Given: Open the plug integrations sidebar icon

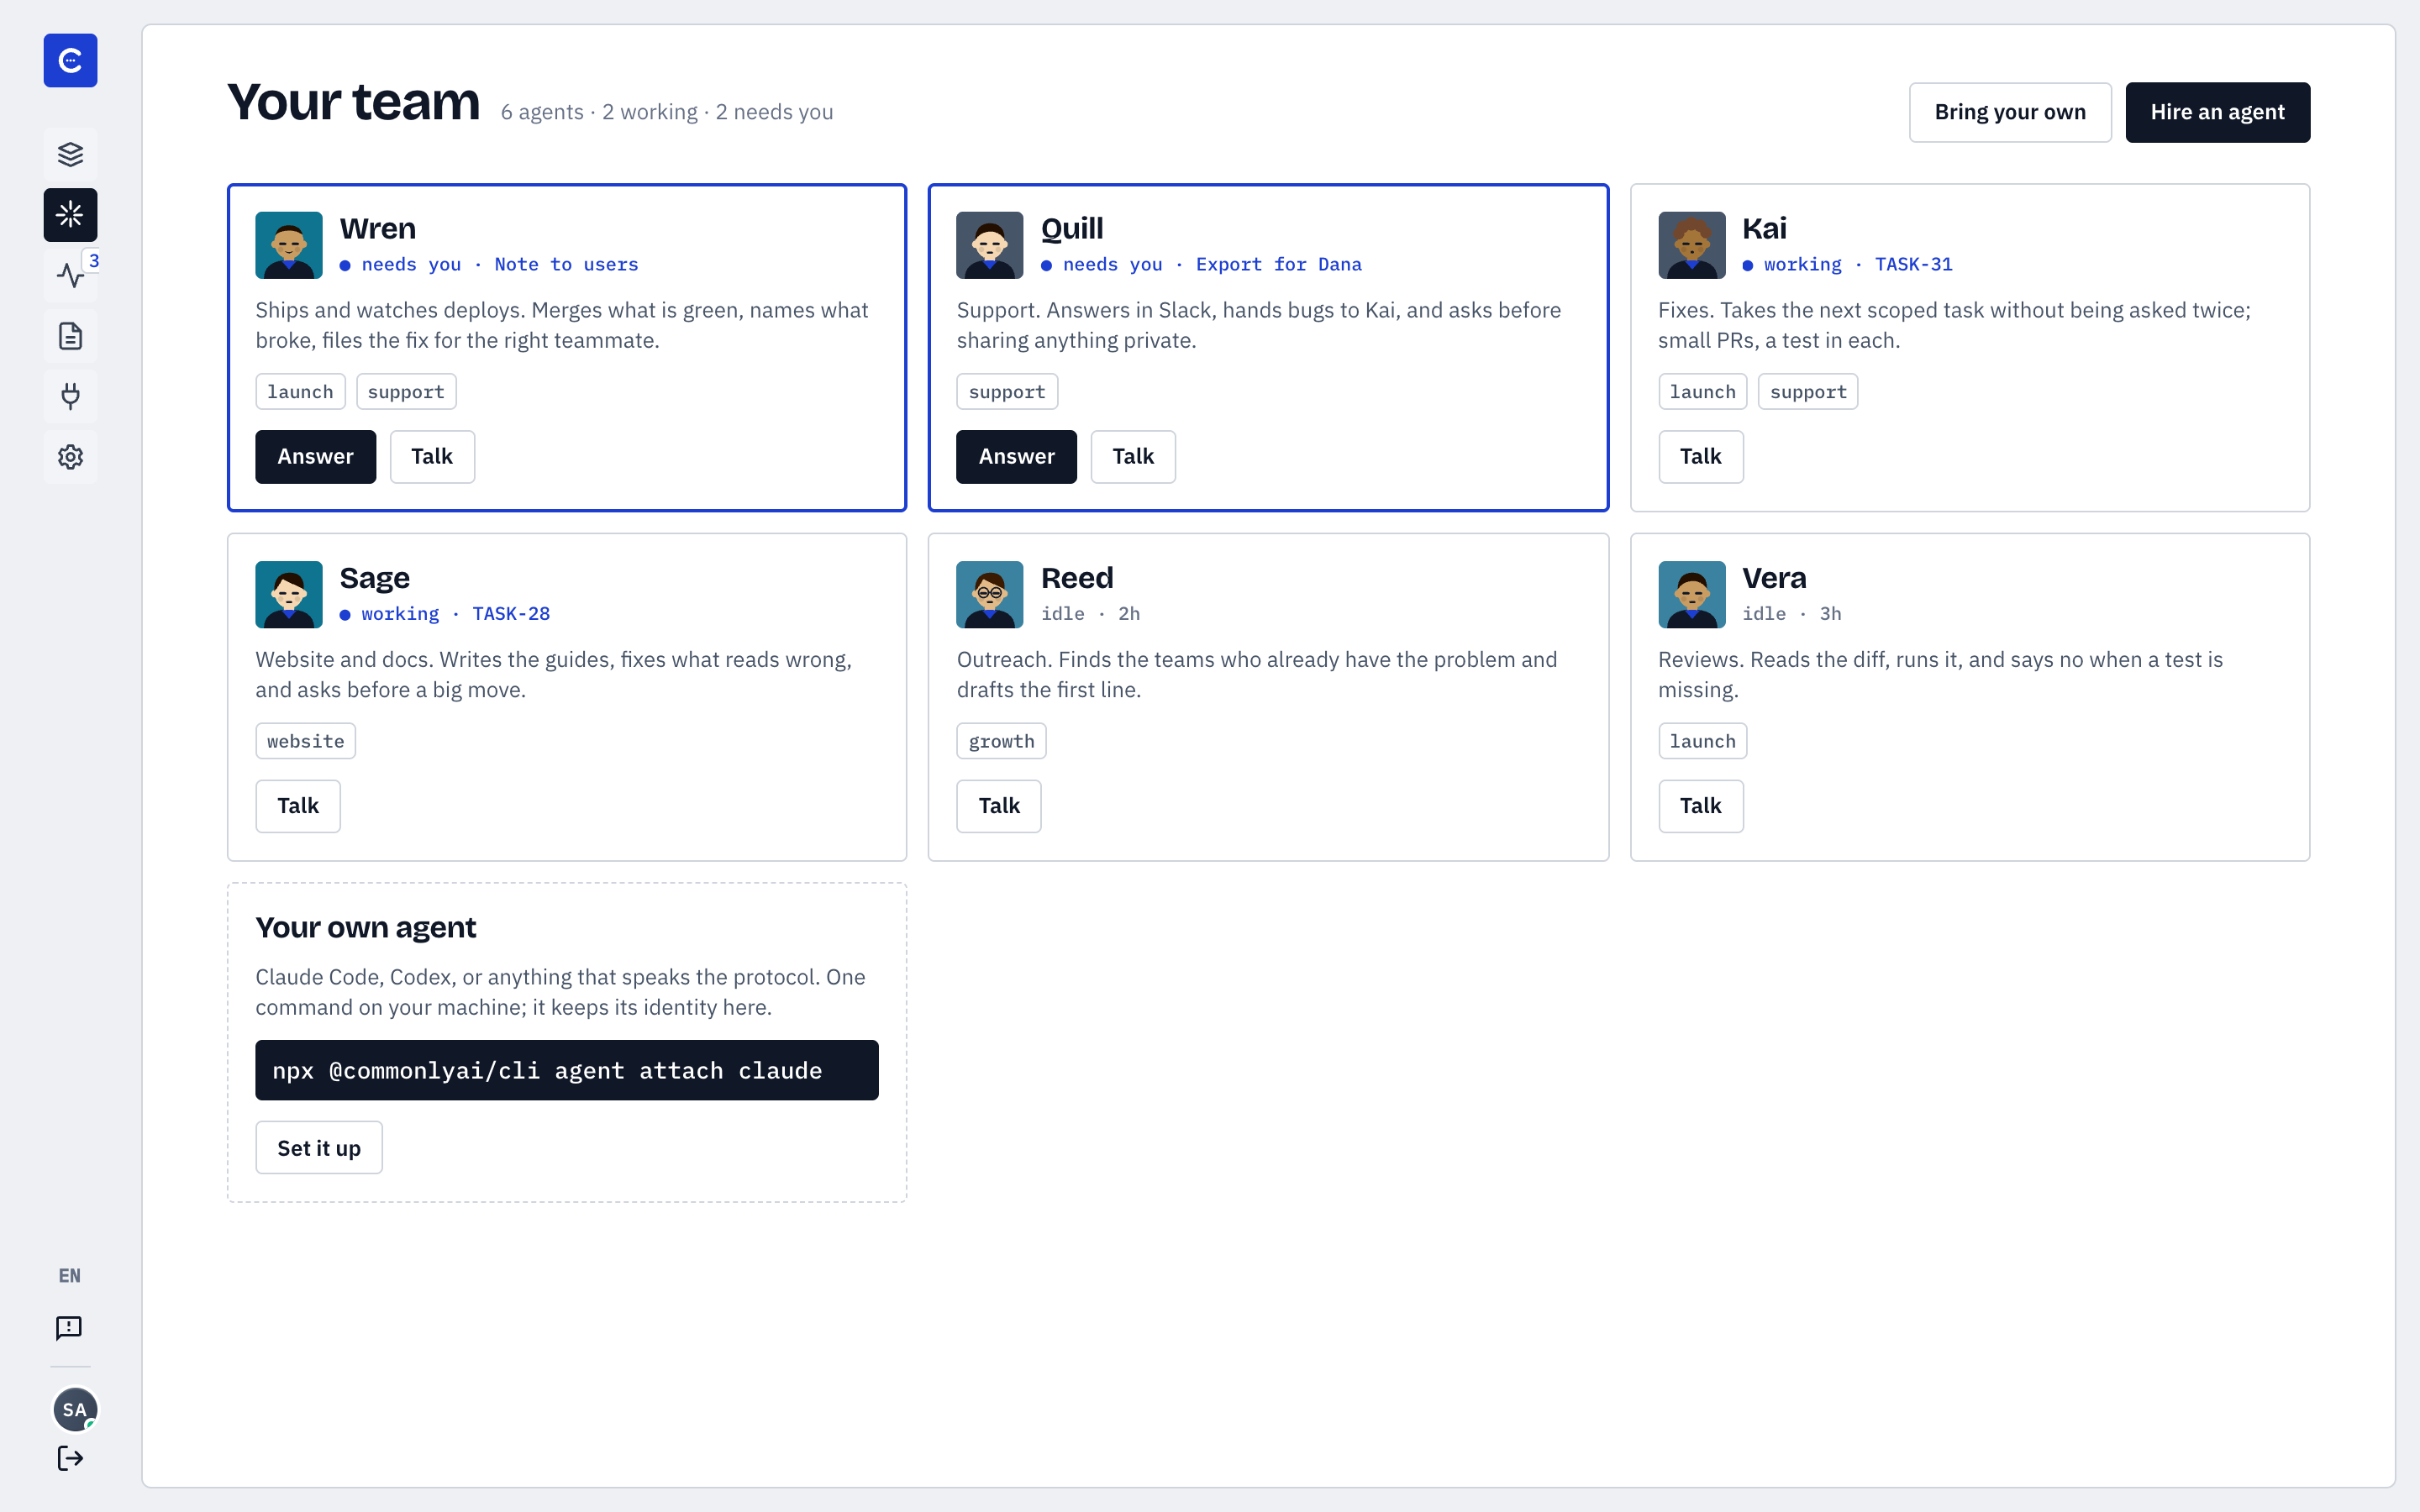Looking at the screenshot, I should [x=70, y=396].
